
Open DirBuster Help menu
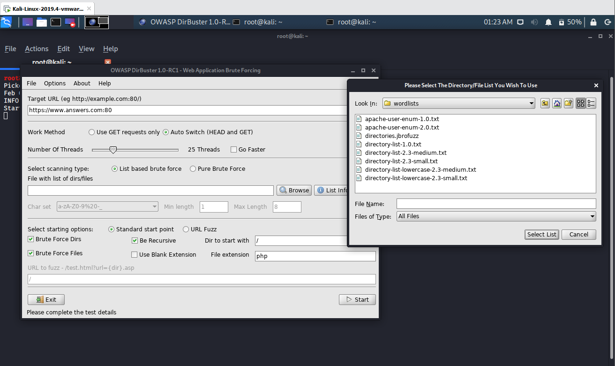(x=105, y=84)
